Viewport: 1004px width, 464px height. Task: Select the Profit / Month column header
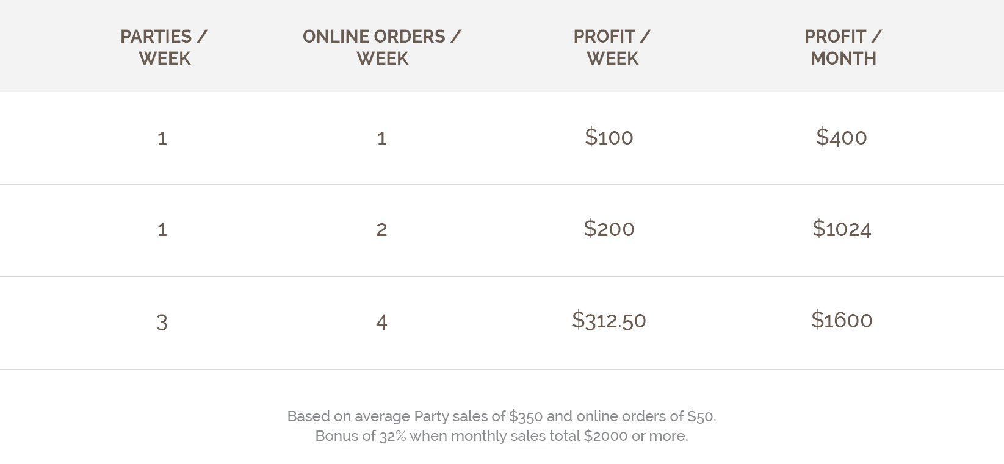tap(843, 48)
